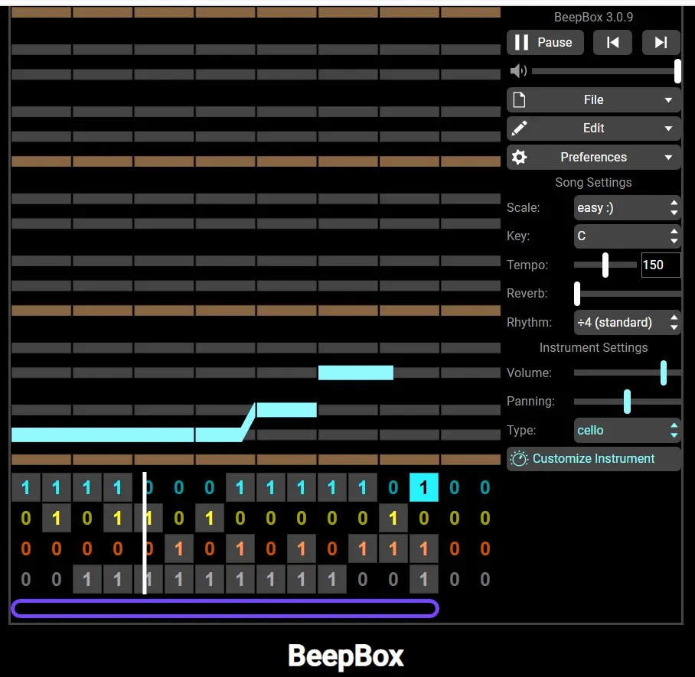This screenshot has width=695, height=677.
Task: Pause the song playback
Action: [x=545, y=43]
